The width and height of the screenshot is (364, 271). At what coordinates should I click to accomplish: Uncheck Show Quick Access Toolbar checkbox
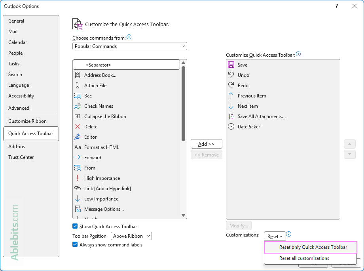pos(75,226)
